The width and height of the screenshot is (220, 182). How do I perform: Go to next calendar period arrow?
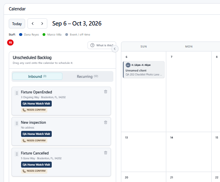tap(42, 24)
